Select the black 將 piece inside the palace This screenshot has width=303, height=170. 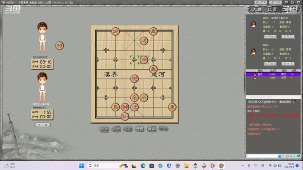point(144,41)
